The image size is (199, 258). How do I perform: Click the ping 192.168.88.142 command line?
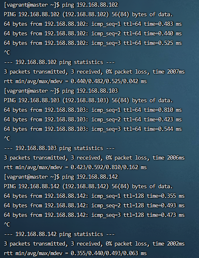pos(61,177)
